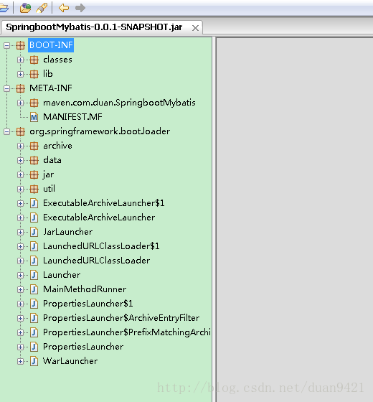Open the ExecutableArchiveLauncher class
The image size is (373, 402).
pyautogui.click(x=99, y=218)
